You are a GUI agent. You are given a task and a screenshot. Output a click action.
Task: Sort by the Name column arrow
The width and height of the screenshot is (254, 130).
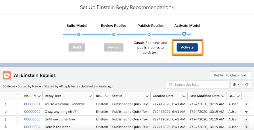pyautogui.click(x=35, y=96)
